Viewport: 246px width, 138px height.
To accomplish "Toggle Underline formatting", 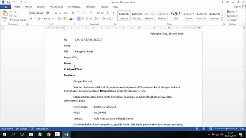I will pos(39,19).
